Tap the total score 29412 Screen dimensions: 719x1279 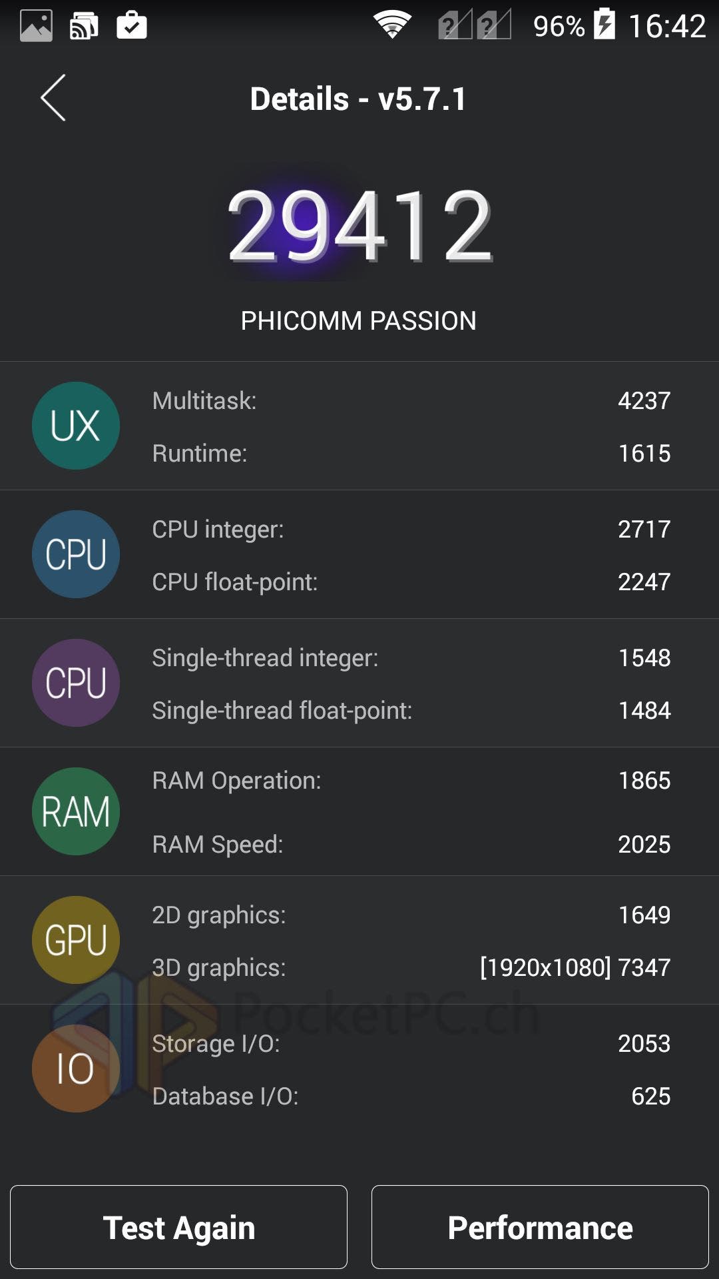pyautogui.click(x=359, y=226)
